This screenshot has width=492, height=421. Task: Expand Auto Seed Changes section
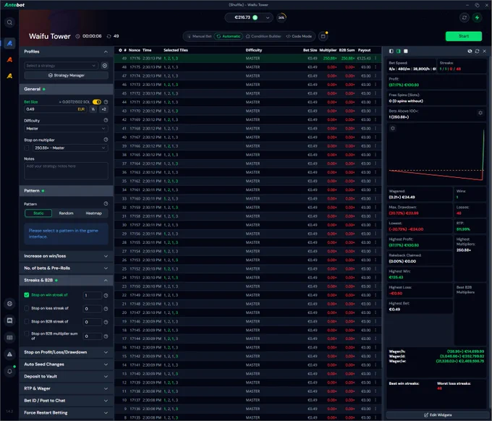point(67,365)
